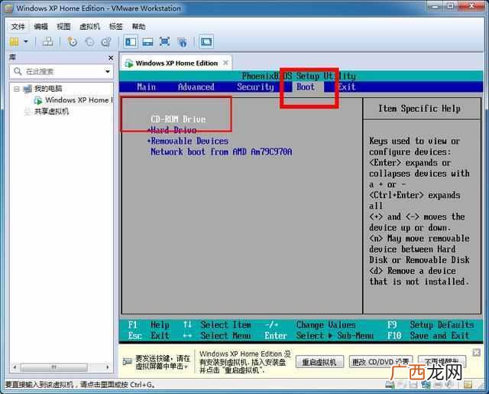
Task: Select the BIOS Boot menu
Action: 306,86
